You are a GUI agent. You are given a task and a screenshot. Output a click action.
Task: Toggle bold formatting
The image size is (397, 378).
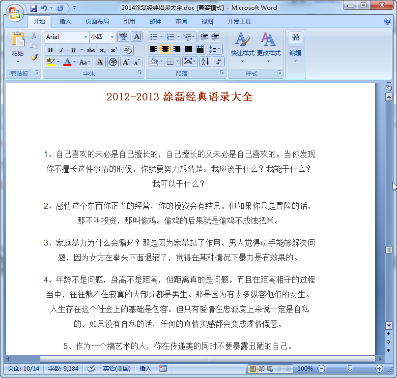point(50,50)
